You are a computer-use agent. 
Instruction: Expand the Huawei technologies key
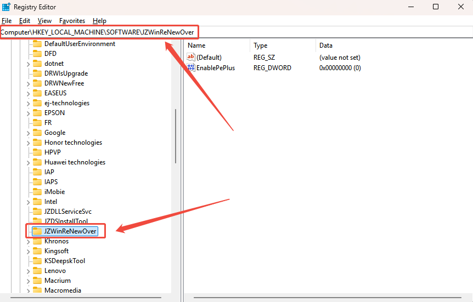click(28, 162)
